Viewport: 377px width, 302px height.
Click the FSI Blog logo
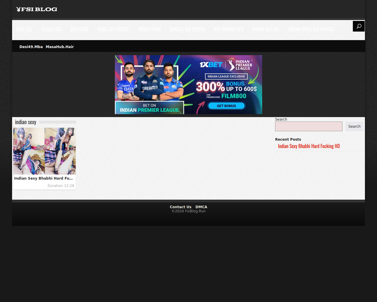pyautogui.click(x=37, y=9)
